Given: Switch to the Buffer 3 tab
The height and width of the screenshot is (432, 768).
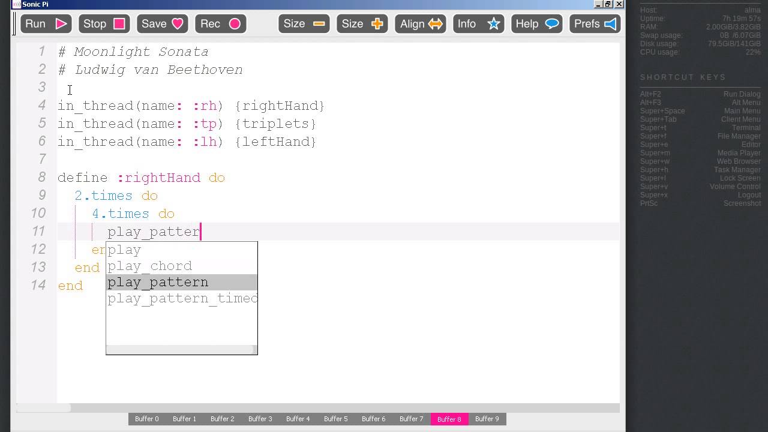Looking at the screenshot, I should coord(260,419).
